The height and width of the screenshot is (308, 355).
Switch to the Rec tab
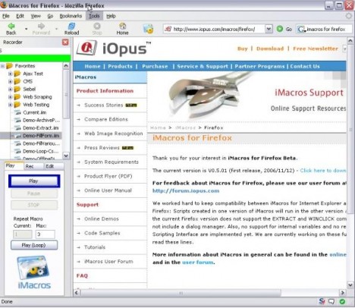pyautogui.click(x=30, y=166)
